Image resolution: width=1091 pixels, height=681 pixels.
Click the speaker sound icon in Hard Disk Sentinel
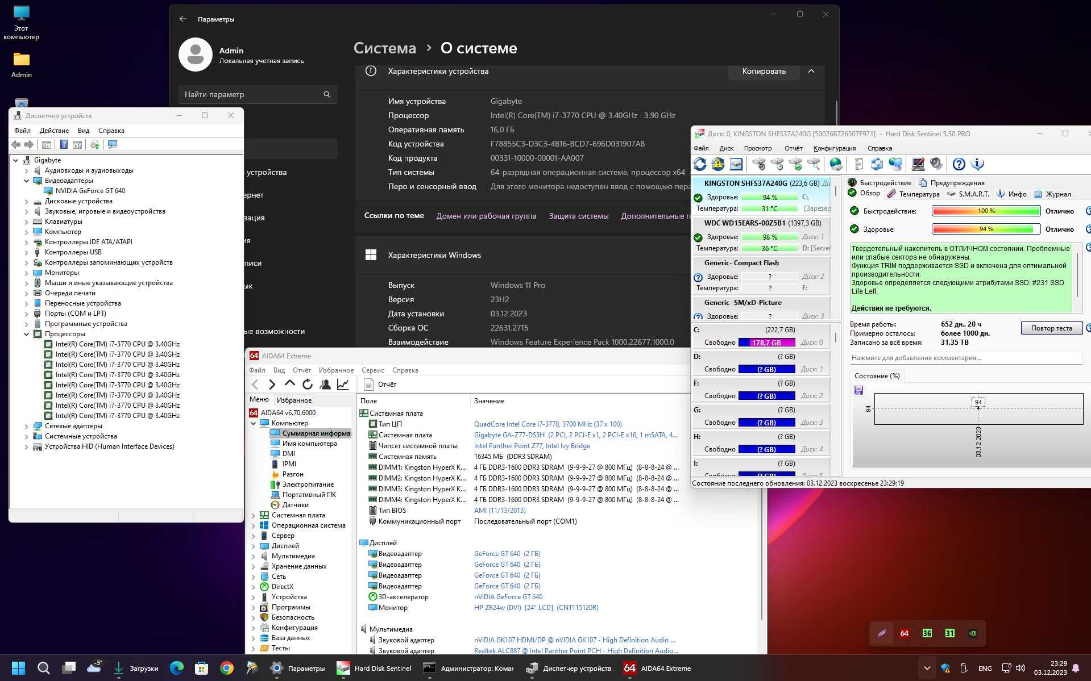click(936, 164)
